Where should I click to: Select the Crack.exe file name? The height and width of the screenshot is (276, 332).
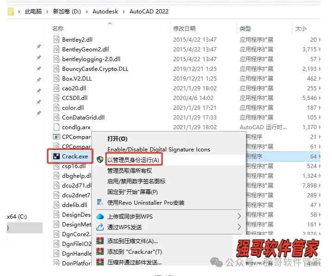pyautogui.click(x=75, y=157)
